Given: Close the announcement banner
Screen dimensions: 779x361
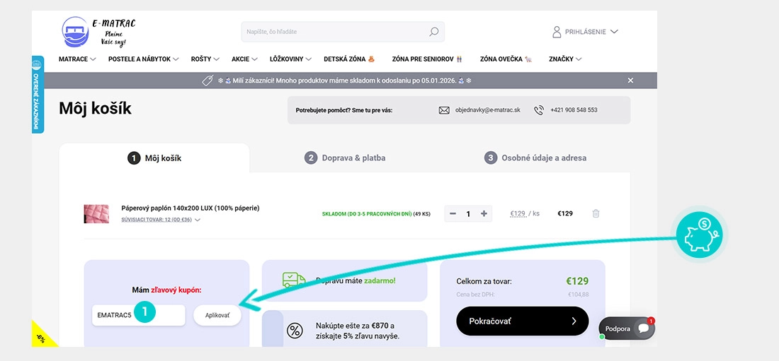Looking at the screenshot, I should tap(630, 81).
